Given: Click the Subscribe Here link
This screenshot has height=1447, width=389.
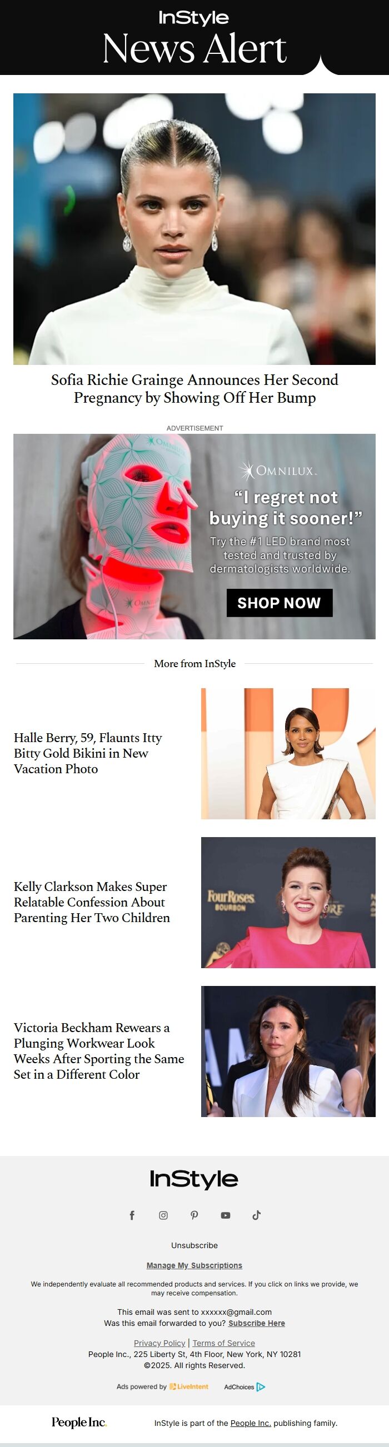Looking at the screenshot, I should pyautogui.click(x=256, y=1323).
